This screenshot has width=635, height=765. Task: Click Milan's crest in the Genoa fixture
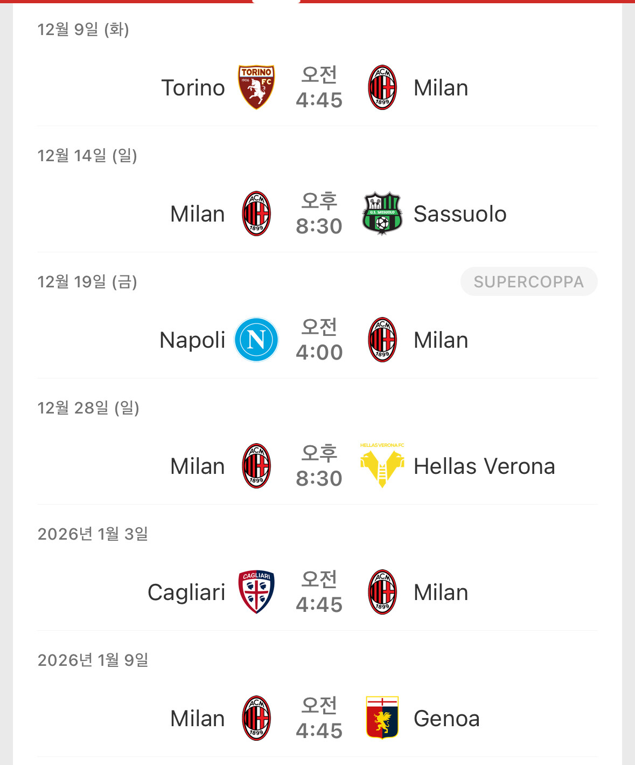(256, 718)
